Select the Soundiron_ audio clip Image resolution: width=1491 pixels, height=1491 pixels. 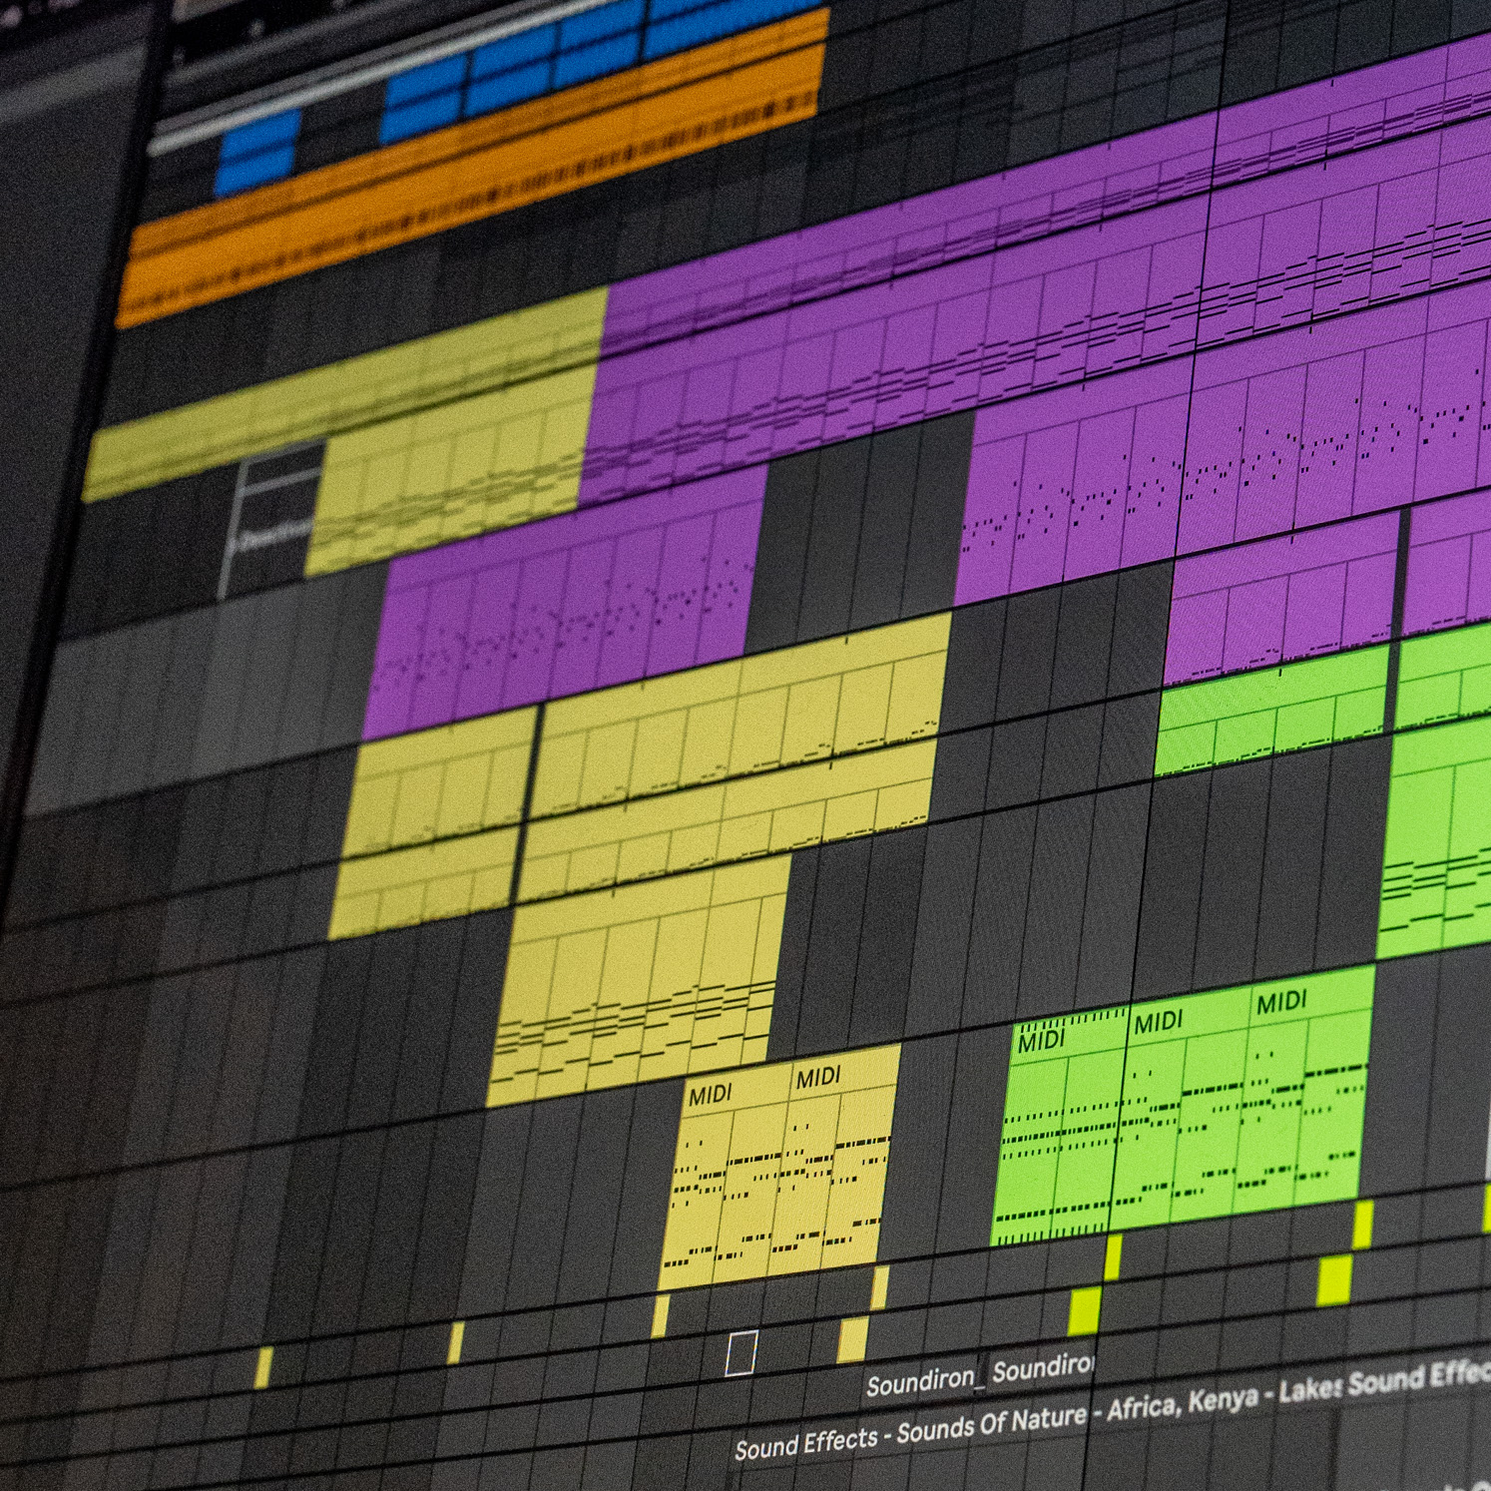pyautogui.click(x=925, y=1381)
